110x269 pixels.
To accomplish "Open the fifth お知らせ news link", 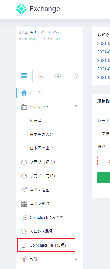I will (104, 77).
